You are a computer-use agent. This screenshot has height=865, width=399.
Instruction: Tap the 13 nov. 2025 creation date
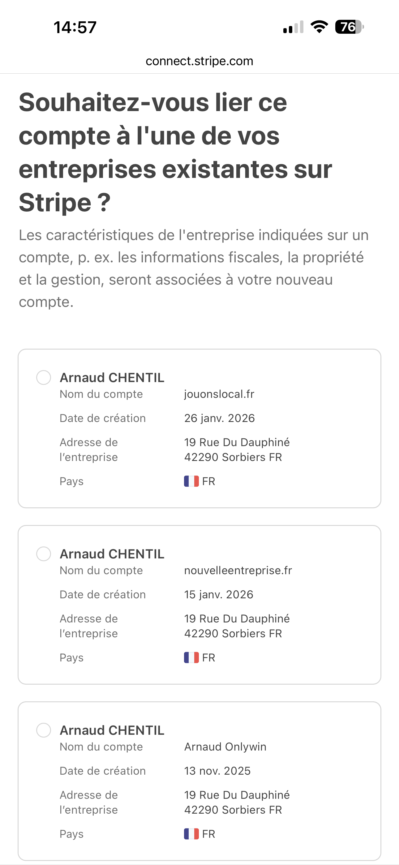tap(217, 771)
